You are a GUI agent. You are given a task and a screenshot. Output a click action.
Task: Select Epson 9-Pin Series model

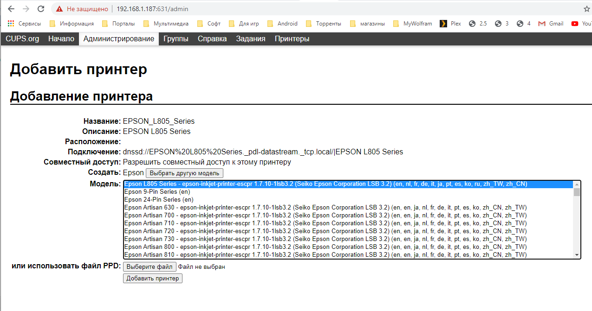pos(157,191)
